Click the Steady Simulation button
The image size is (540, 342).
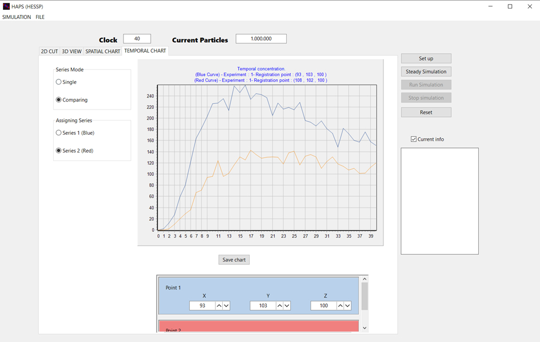click(426, 71)
